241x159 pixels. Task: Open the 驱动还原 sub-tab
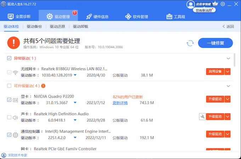(x=57, y=26)
